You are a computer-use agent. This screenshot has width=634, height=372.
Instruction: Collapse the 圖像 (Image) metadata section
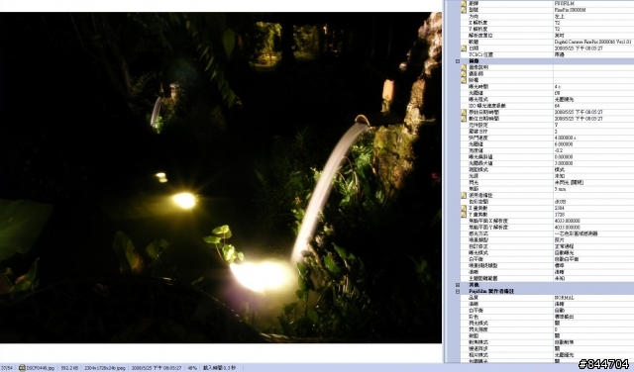(458, 61)
